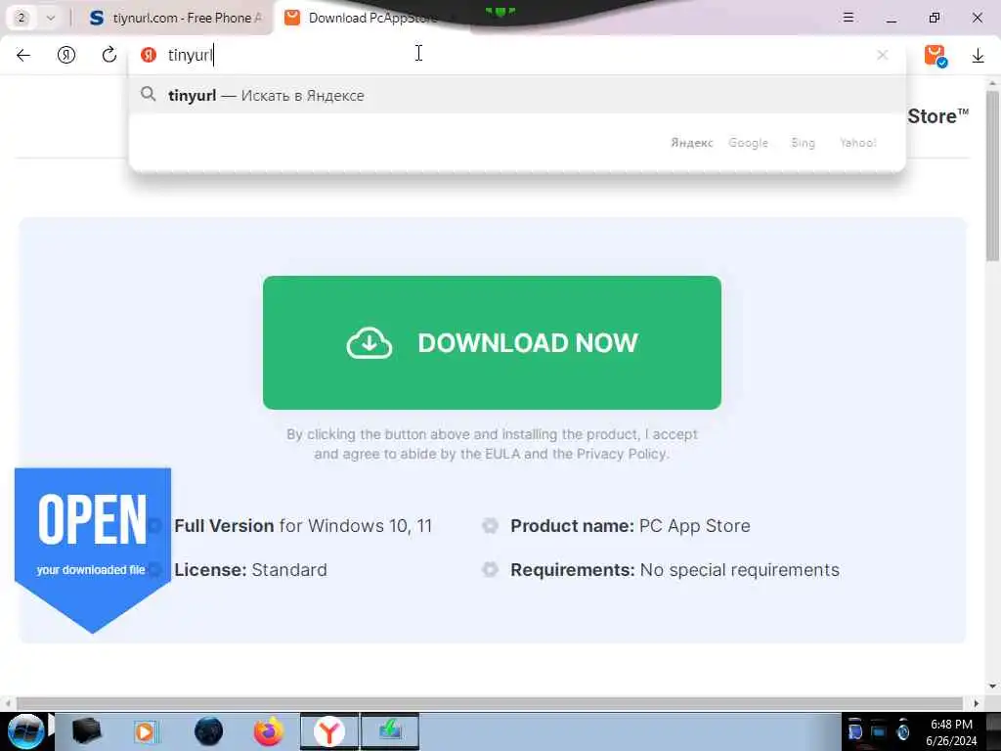Click the License: Standard text
The image size is (1001, 751).
click(250, 570)
